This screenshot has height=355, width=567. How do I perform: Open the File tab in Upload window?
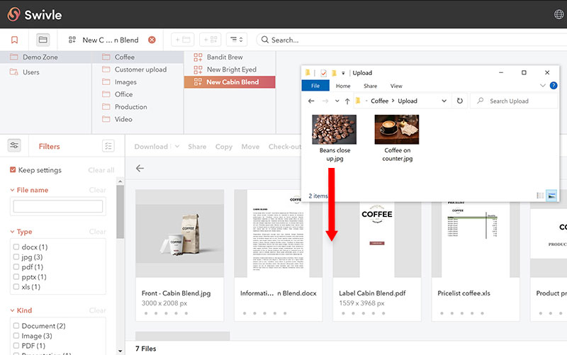[x=315, y=86]
